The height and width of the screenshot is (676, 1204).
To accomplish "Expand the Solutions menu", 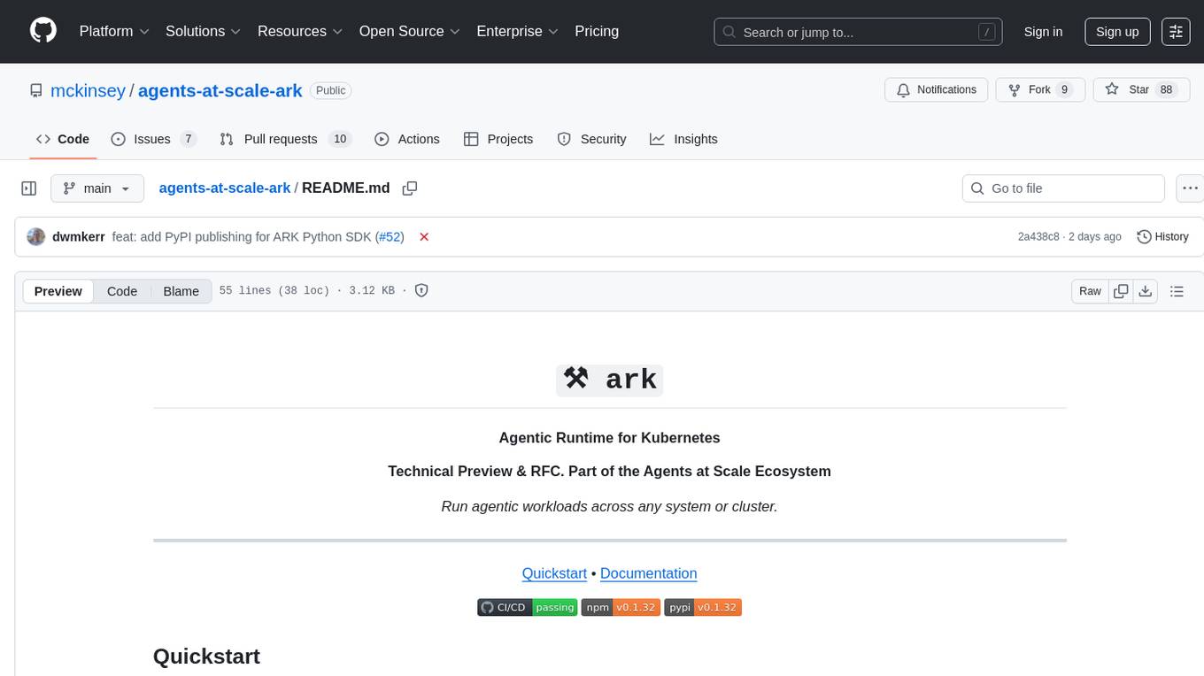I will pos(203,31).
